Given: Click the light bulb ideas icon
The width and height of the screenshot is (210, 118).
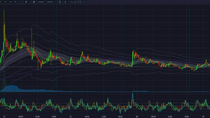Looking at the screenshot, I should [65, 2].
